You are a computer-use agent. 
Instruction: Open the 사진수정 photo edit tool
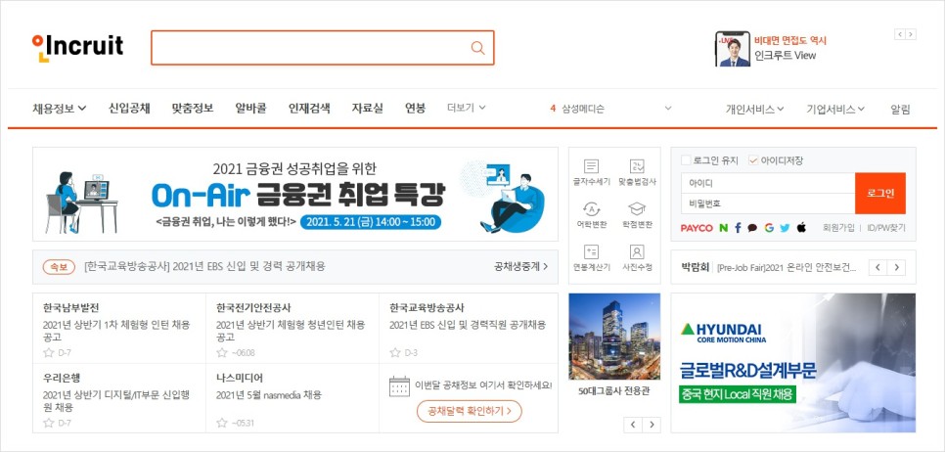tap(637, 258)
